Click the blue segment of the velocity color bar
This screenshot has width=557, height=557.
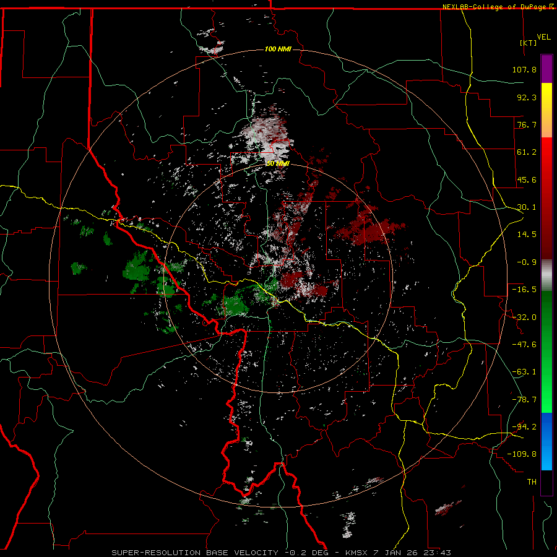coord(546,441)
